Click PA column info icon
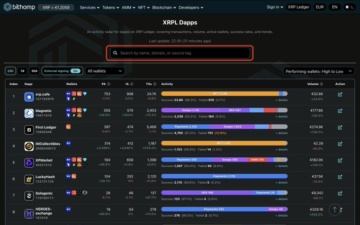Viewport: 360px width, 225px height. [x=109, y=84]
